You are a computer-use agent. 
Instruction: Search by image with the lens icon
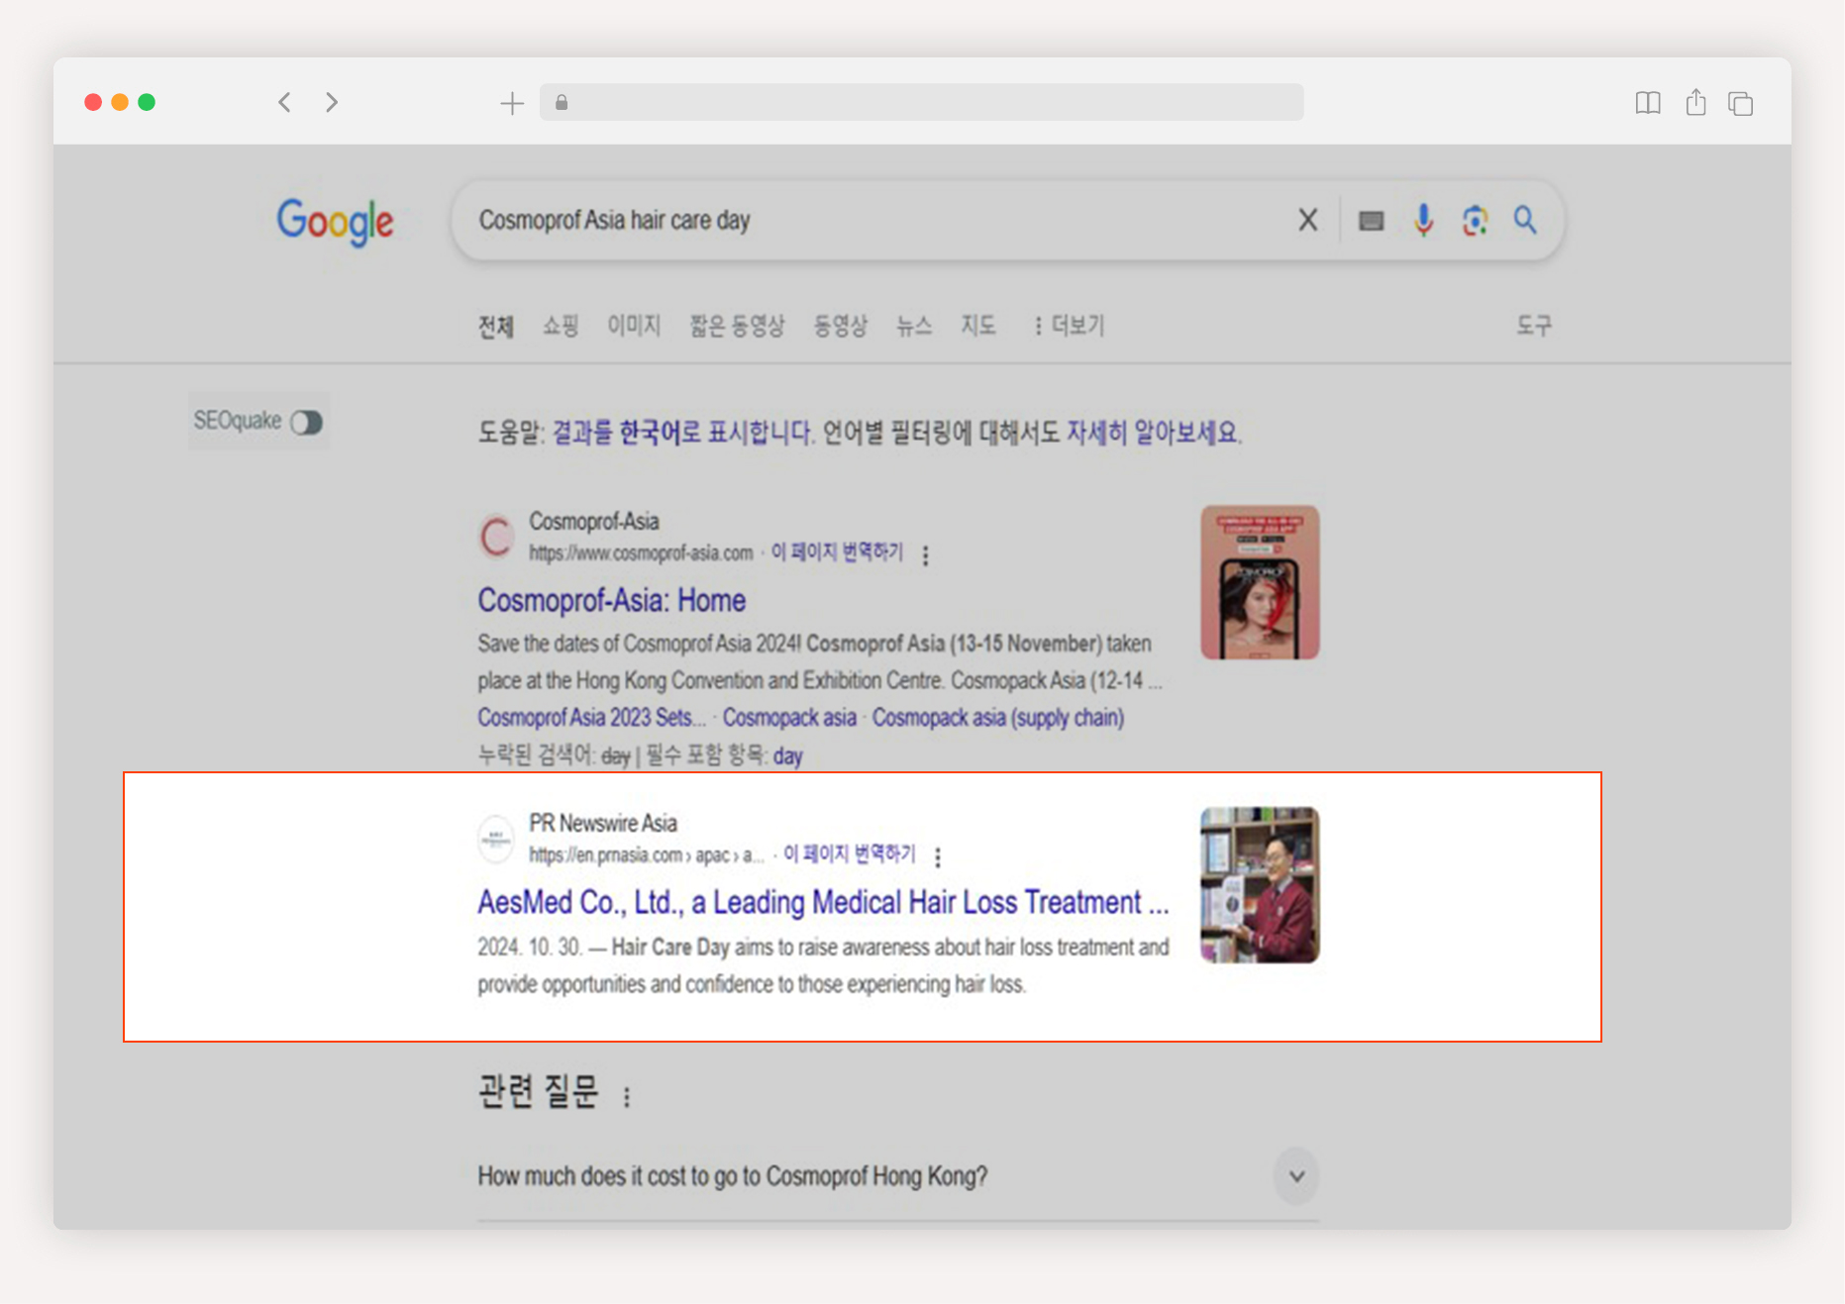[x=1475, y=220]
